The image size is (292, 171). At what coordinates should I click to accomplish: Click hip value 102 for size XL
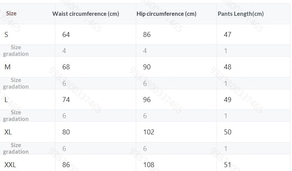coord(149,132)
